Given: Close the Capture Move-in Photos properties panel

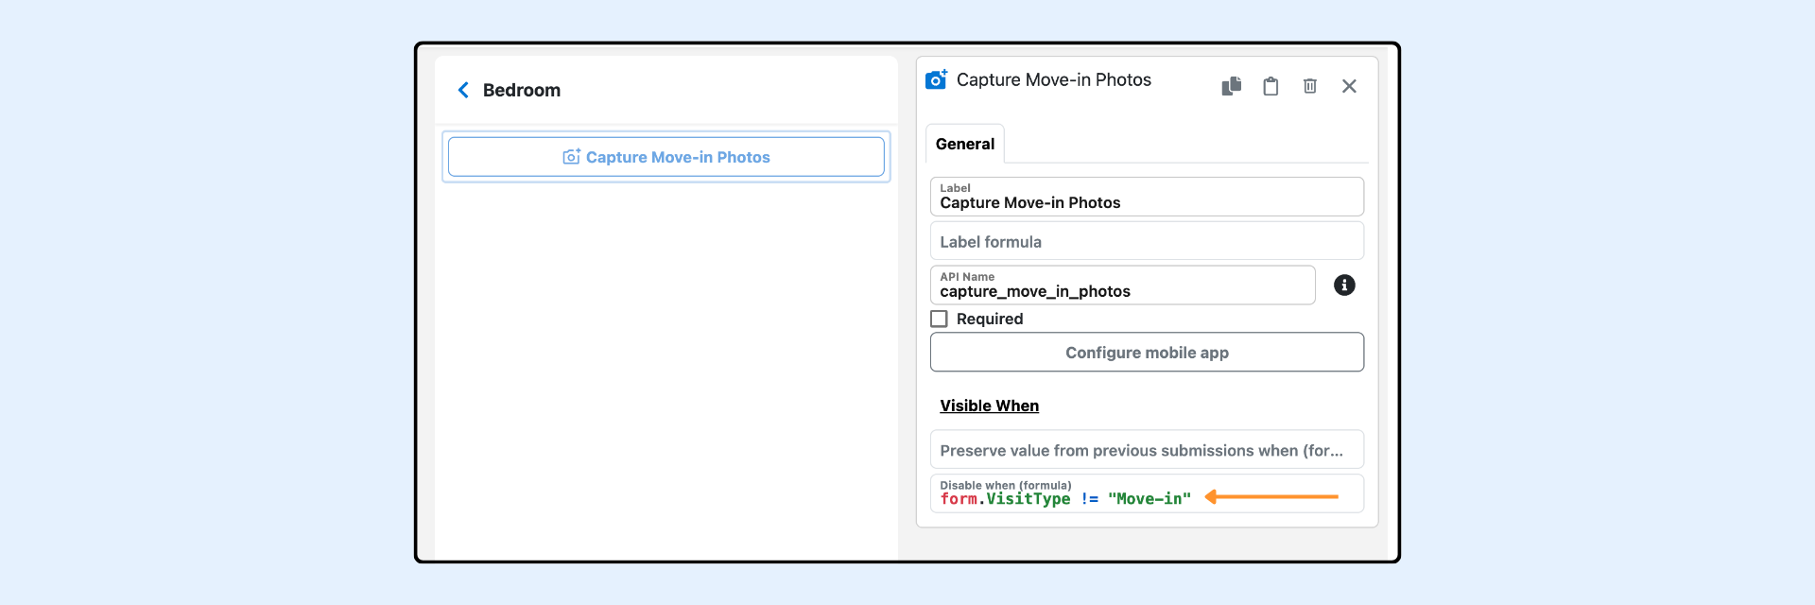Looking at the screenshot, I should 1349,86.
